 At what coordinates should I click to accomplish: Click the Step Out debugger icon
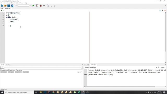55,6
